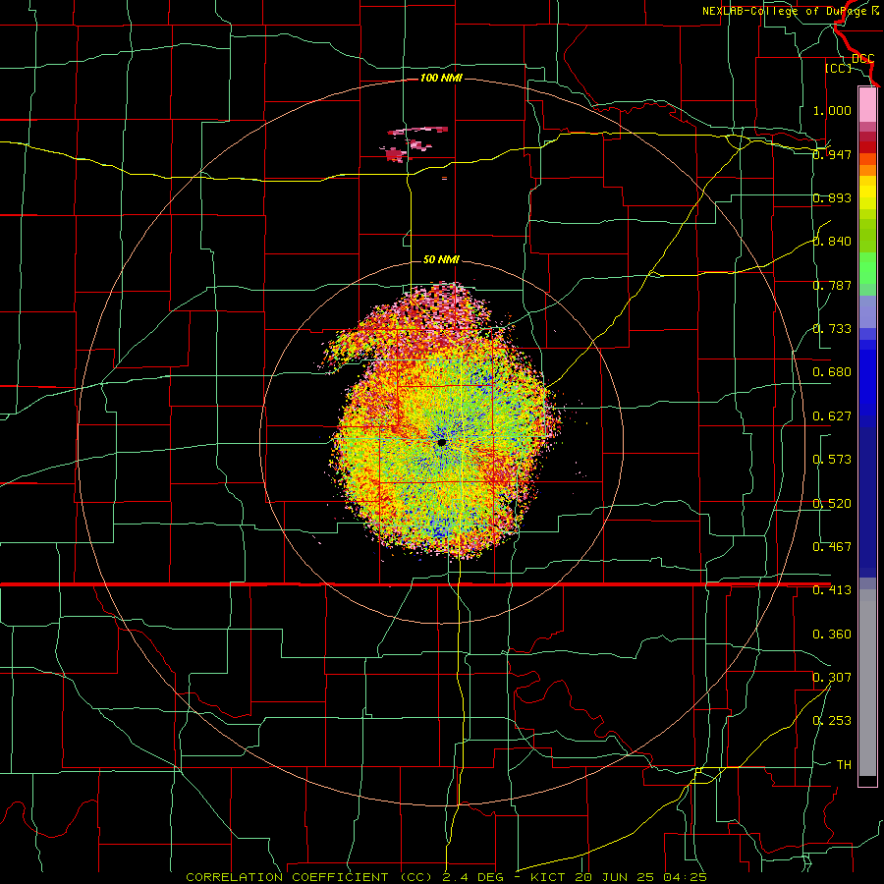Select the 0.467 scale label
Image resolution: width=884 pixels, height=884 pixels.
(x=832, y=547)
